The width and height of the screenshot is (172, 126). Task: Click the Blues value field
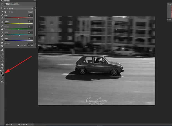coord(31,38)
